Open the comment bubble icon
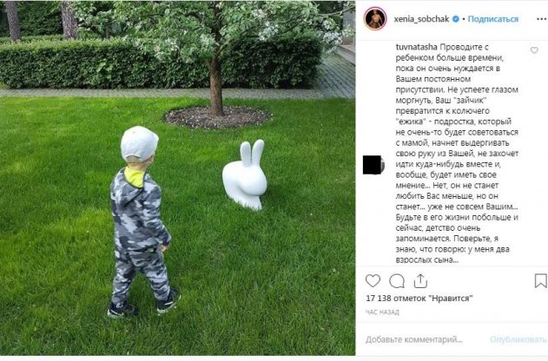This screenshot has height=361, width=548. tap(397, 281)
